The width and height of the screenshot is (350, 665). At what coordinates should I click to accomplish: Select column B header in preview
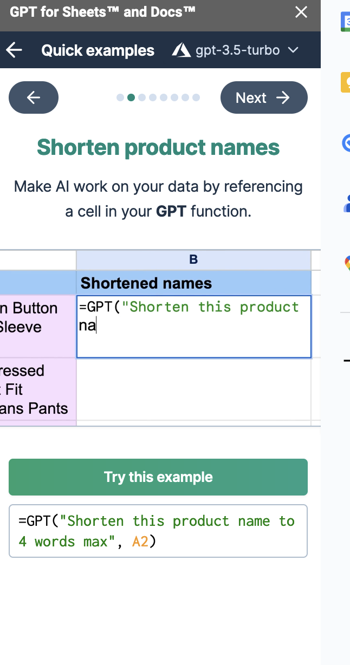[193, 260]
